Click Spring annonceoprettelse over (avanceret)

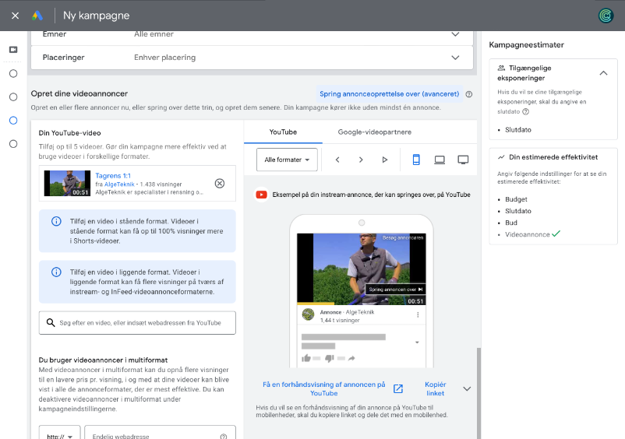pos(389,94)
